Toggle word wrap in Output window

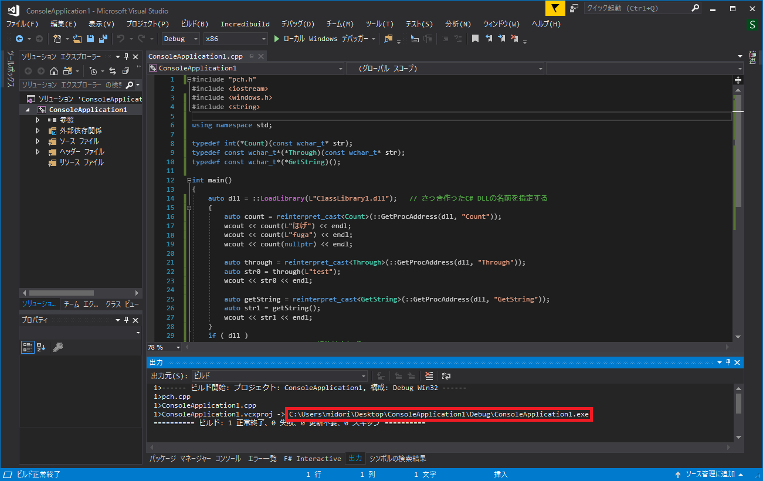(x=445, y=376)
